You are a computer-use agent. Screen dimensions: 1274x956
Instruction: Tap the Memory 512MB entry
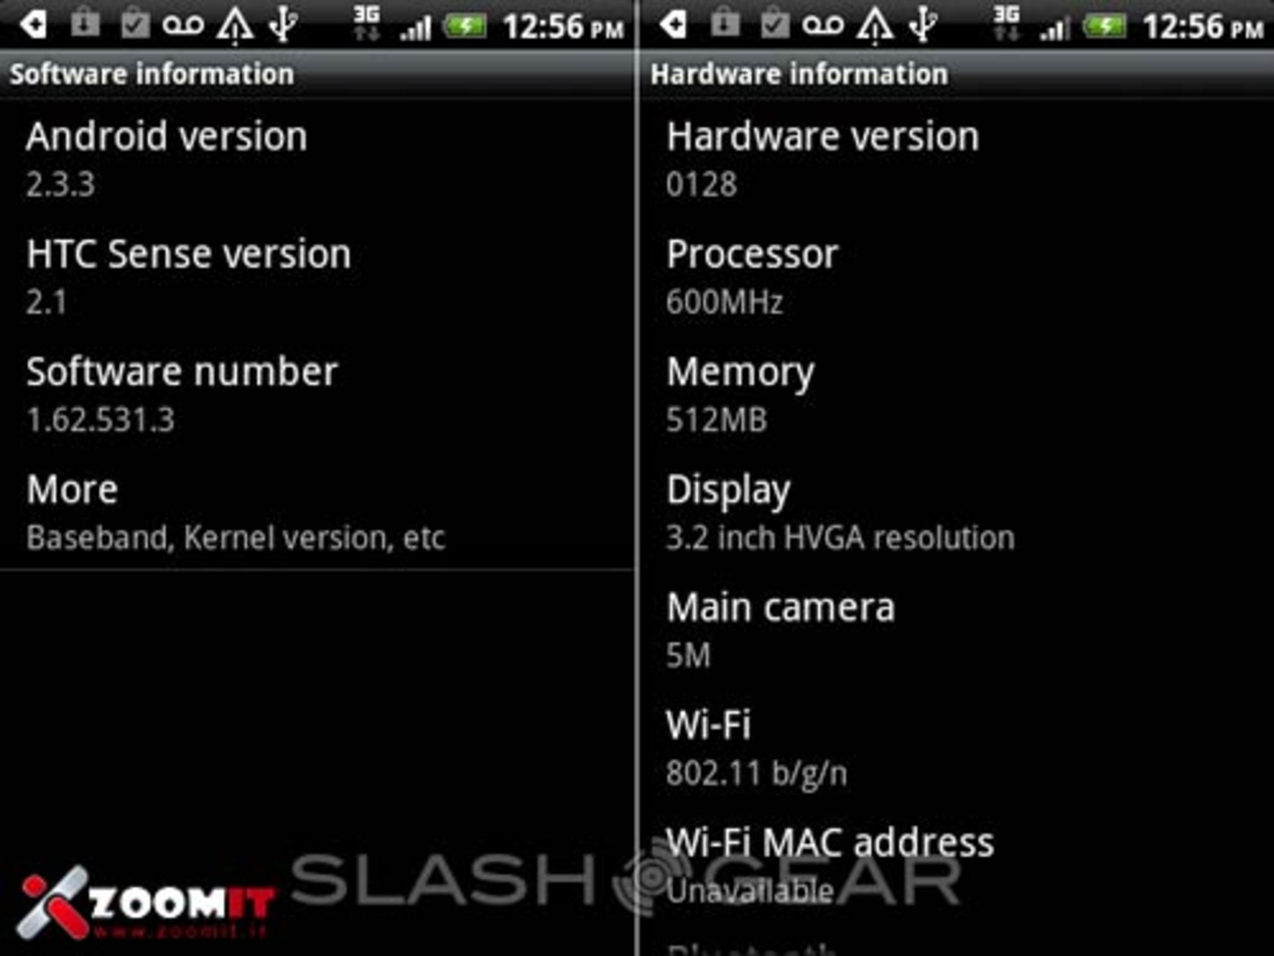(957, 394)
